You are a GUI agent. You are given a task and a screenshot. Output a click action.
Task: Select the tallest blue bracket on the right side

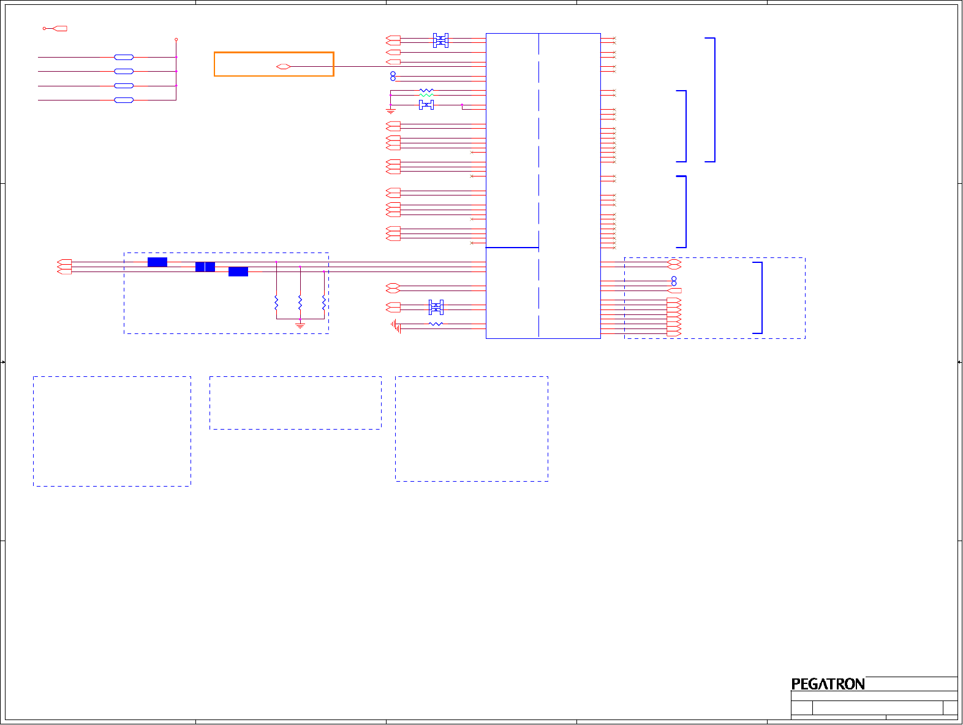coord(710,100)
